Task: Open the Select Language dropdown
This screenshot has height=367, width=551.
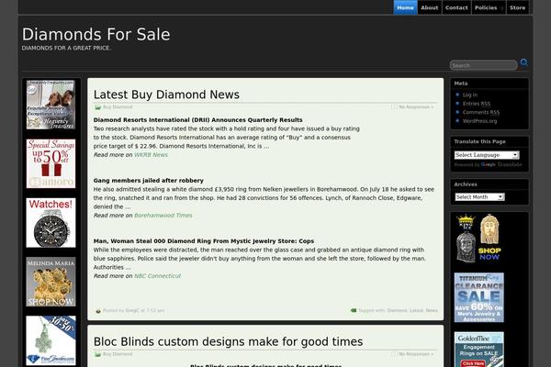Action: [x=487, y=155]
